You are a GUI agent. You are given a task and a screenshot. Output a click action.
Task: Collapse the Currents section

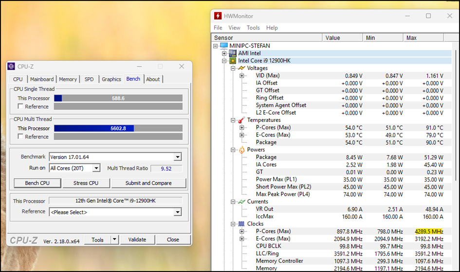[x=233, y=202]
